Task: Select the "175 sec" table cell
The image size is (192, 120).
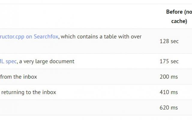Action: pos(169,61)
